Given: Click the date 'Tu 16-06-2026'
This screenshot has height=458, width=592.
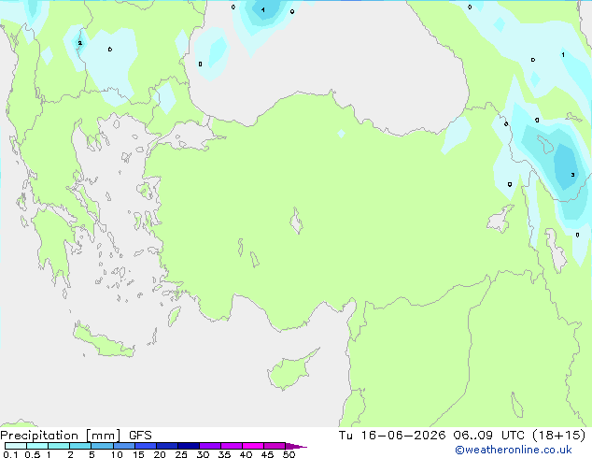Looking at the screenshot, I should (x=392, y=436).
